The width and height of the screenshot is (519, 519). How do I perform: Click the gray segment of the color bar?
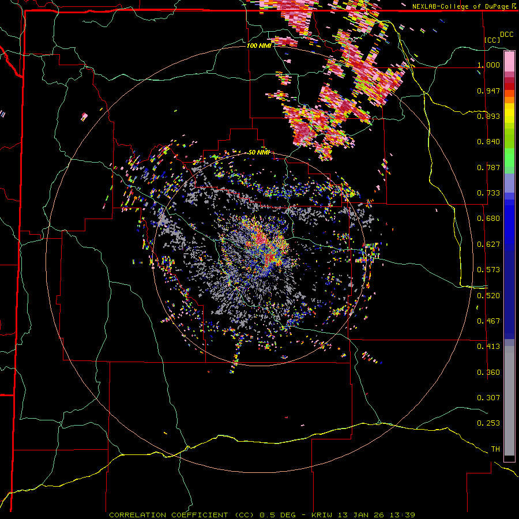click(509, 401)
